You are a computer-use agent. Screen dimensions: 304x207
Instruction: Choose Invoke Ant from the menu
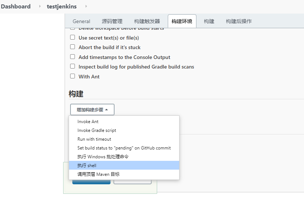124,122
